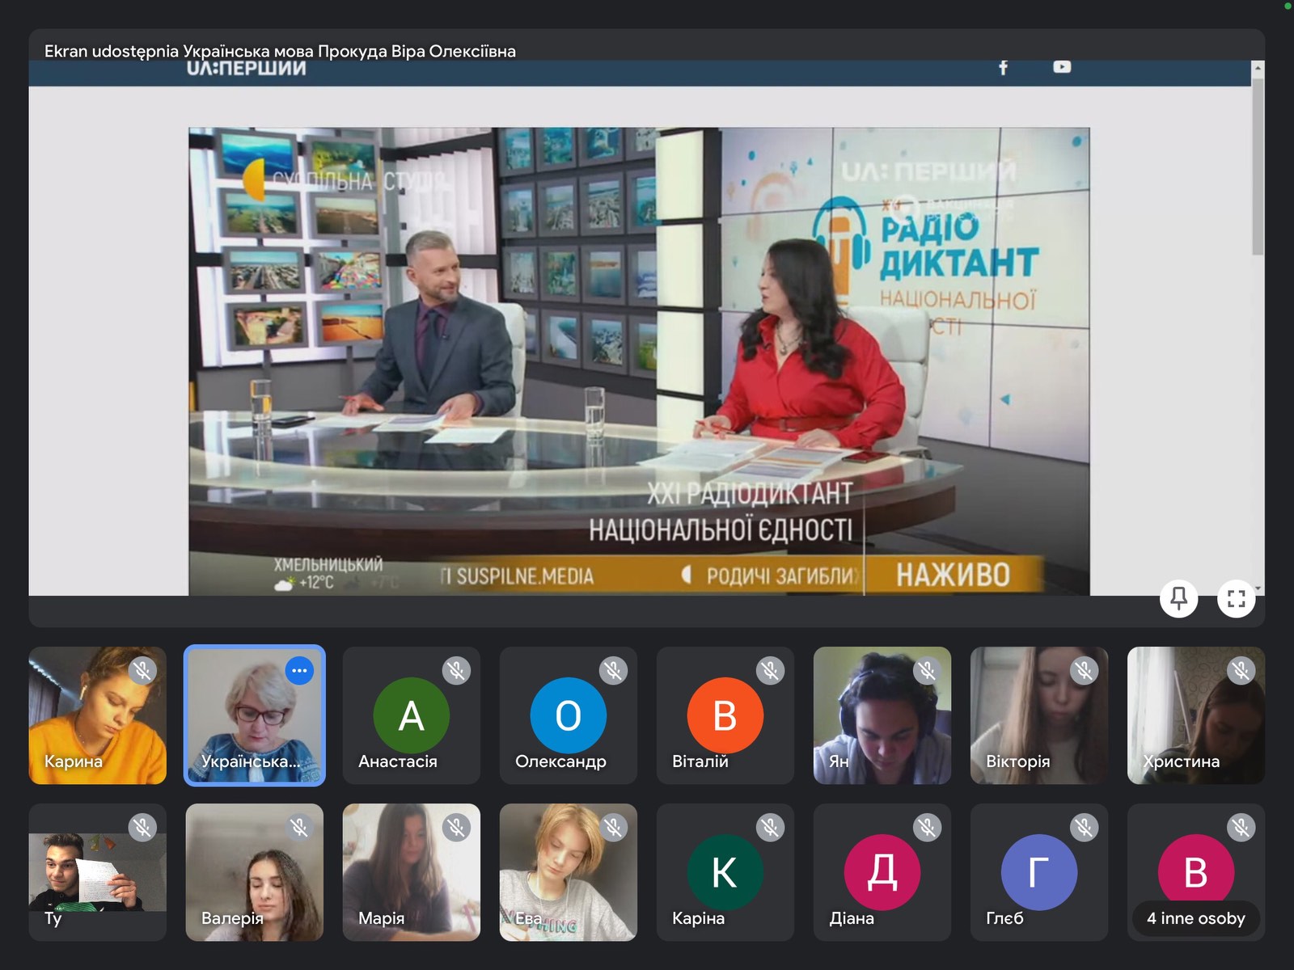The width and height of the screenshot is (1294, 970).
Task: Click the muted microphone icon on Карина's tile
Action: tap(142, 670)
